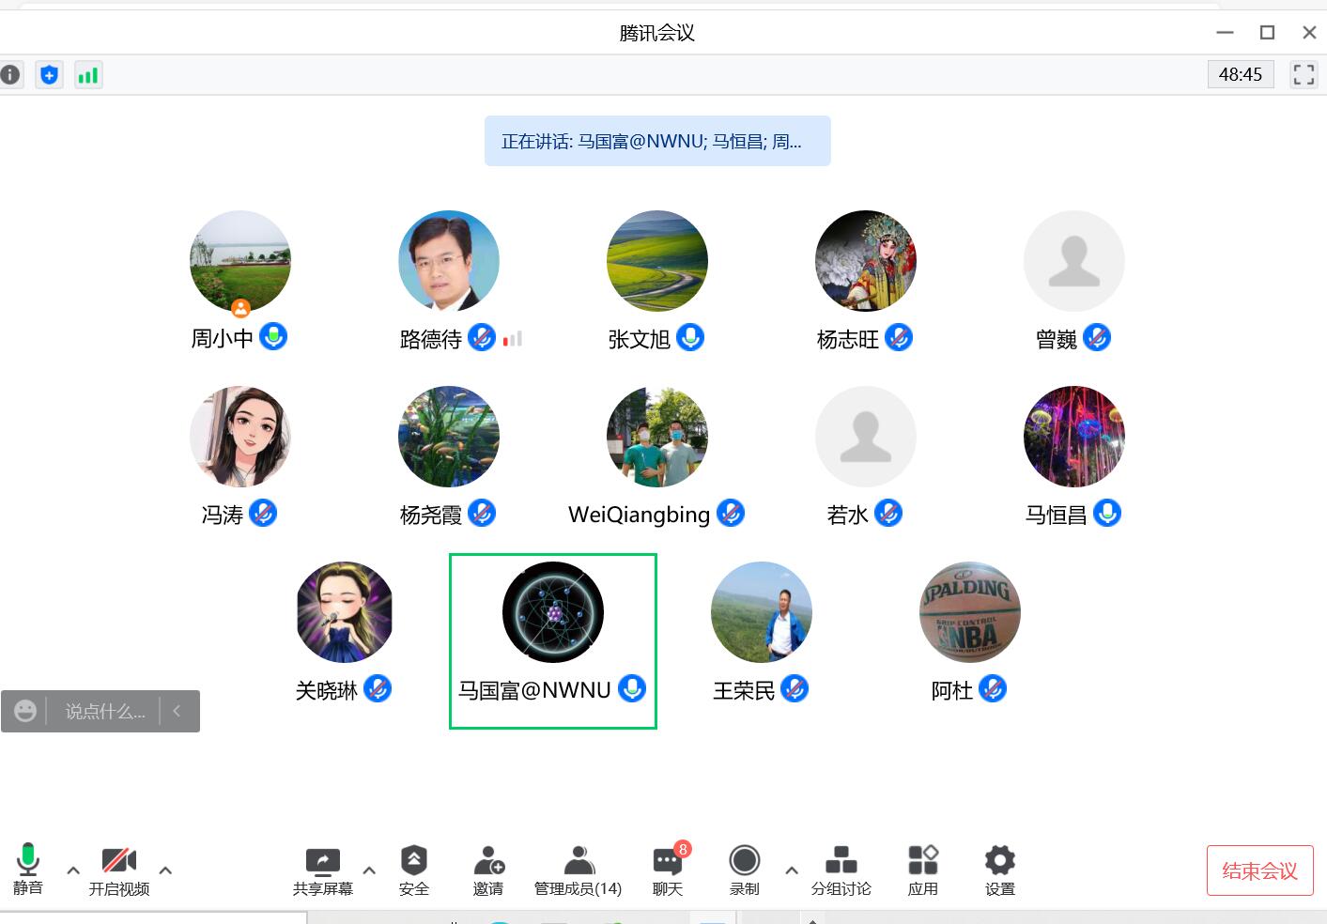Expand audio options arrow beside 静音

click(x=73, y=870)
